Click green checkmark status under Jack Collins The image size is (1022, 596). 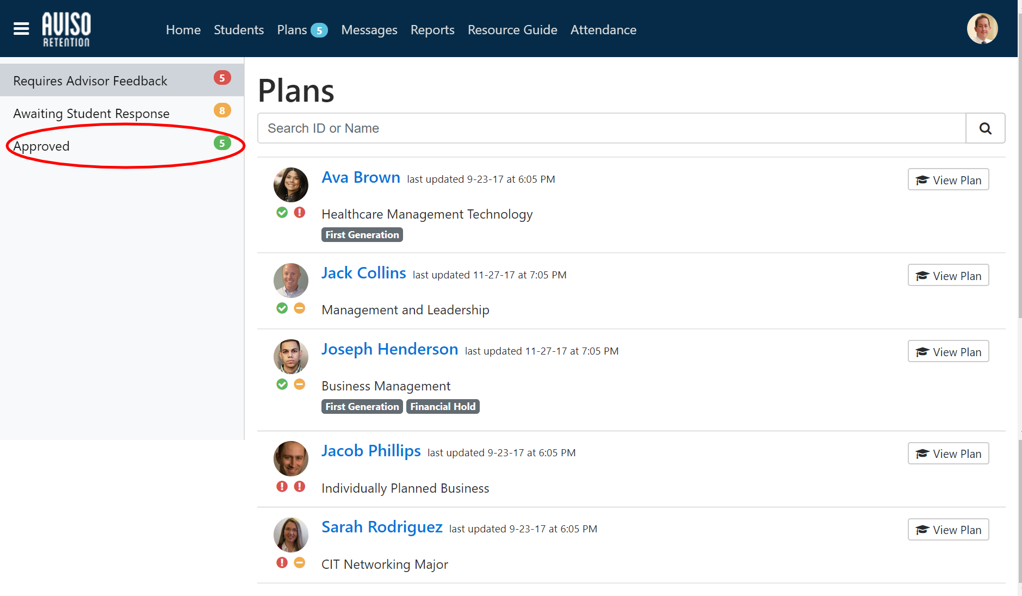(282, 308)
